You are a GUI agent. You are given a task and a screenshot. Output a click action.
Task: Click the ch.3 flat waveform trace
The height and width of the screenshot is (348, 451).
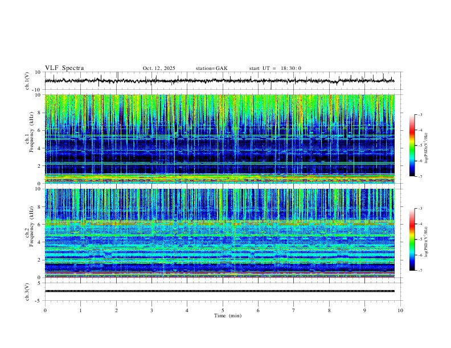point(219,291)
